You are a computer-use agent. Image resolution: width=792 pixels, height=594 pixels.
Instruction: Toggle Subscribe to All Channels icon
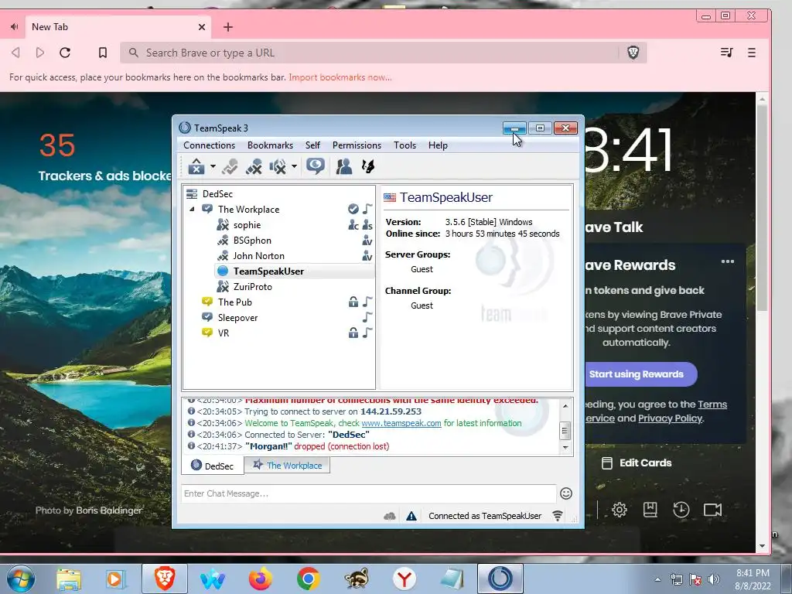pyautogui.click(x=316, y=166)
